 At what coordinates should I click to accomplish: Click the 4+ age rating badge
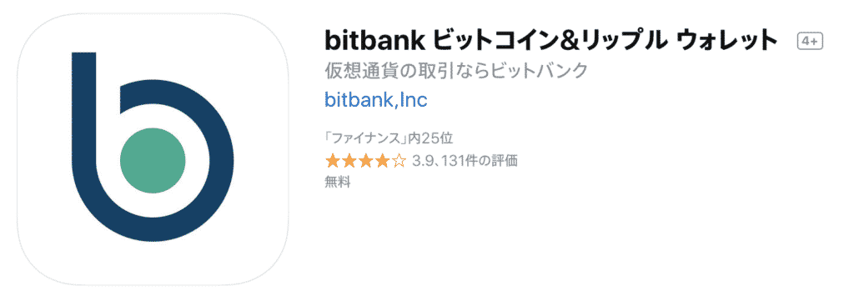[x=810, y=42]
